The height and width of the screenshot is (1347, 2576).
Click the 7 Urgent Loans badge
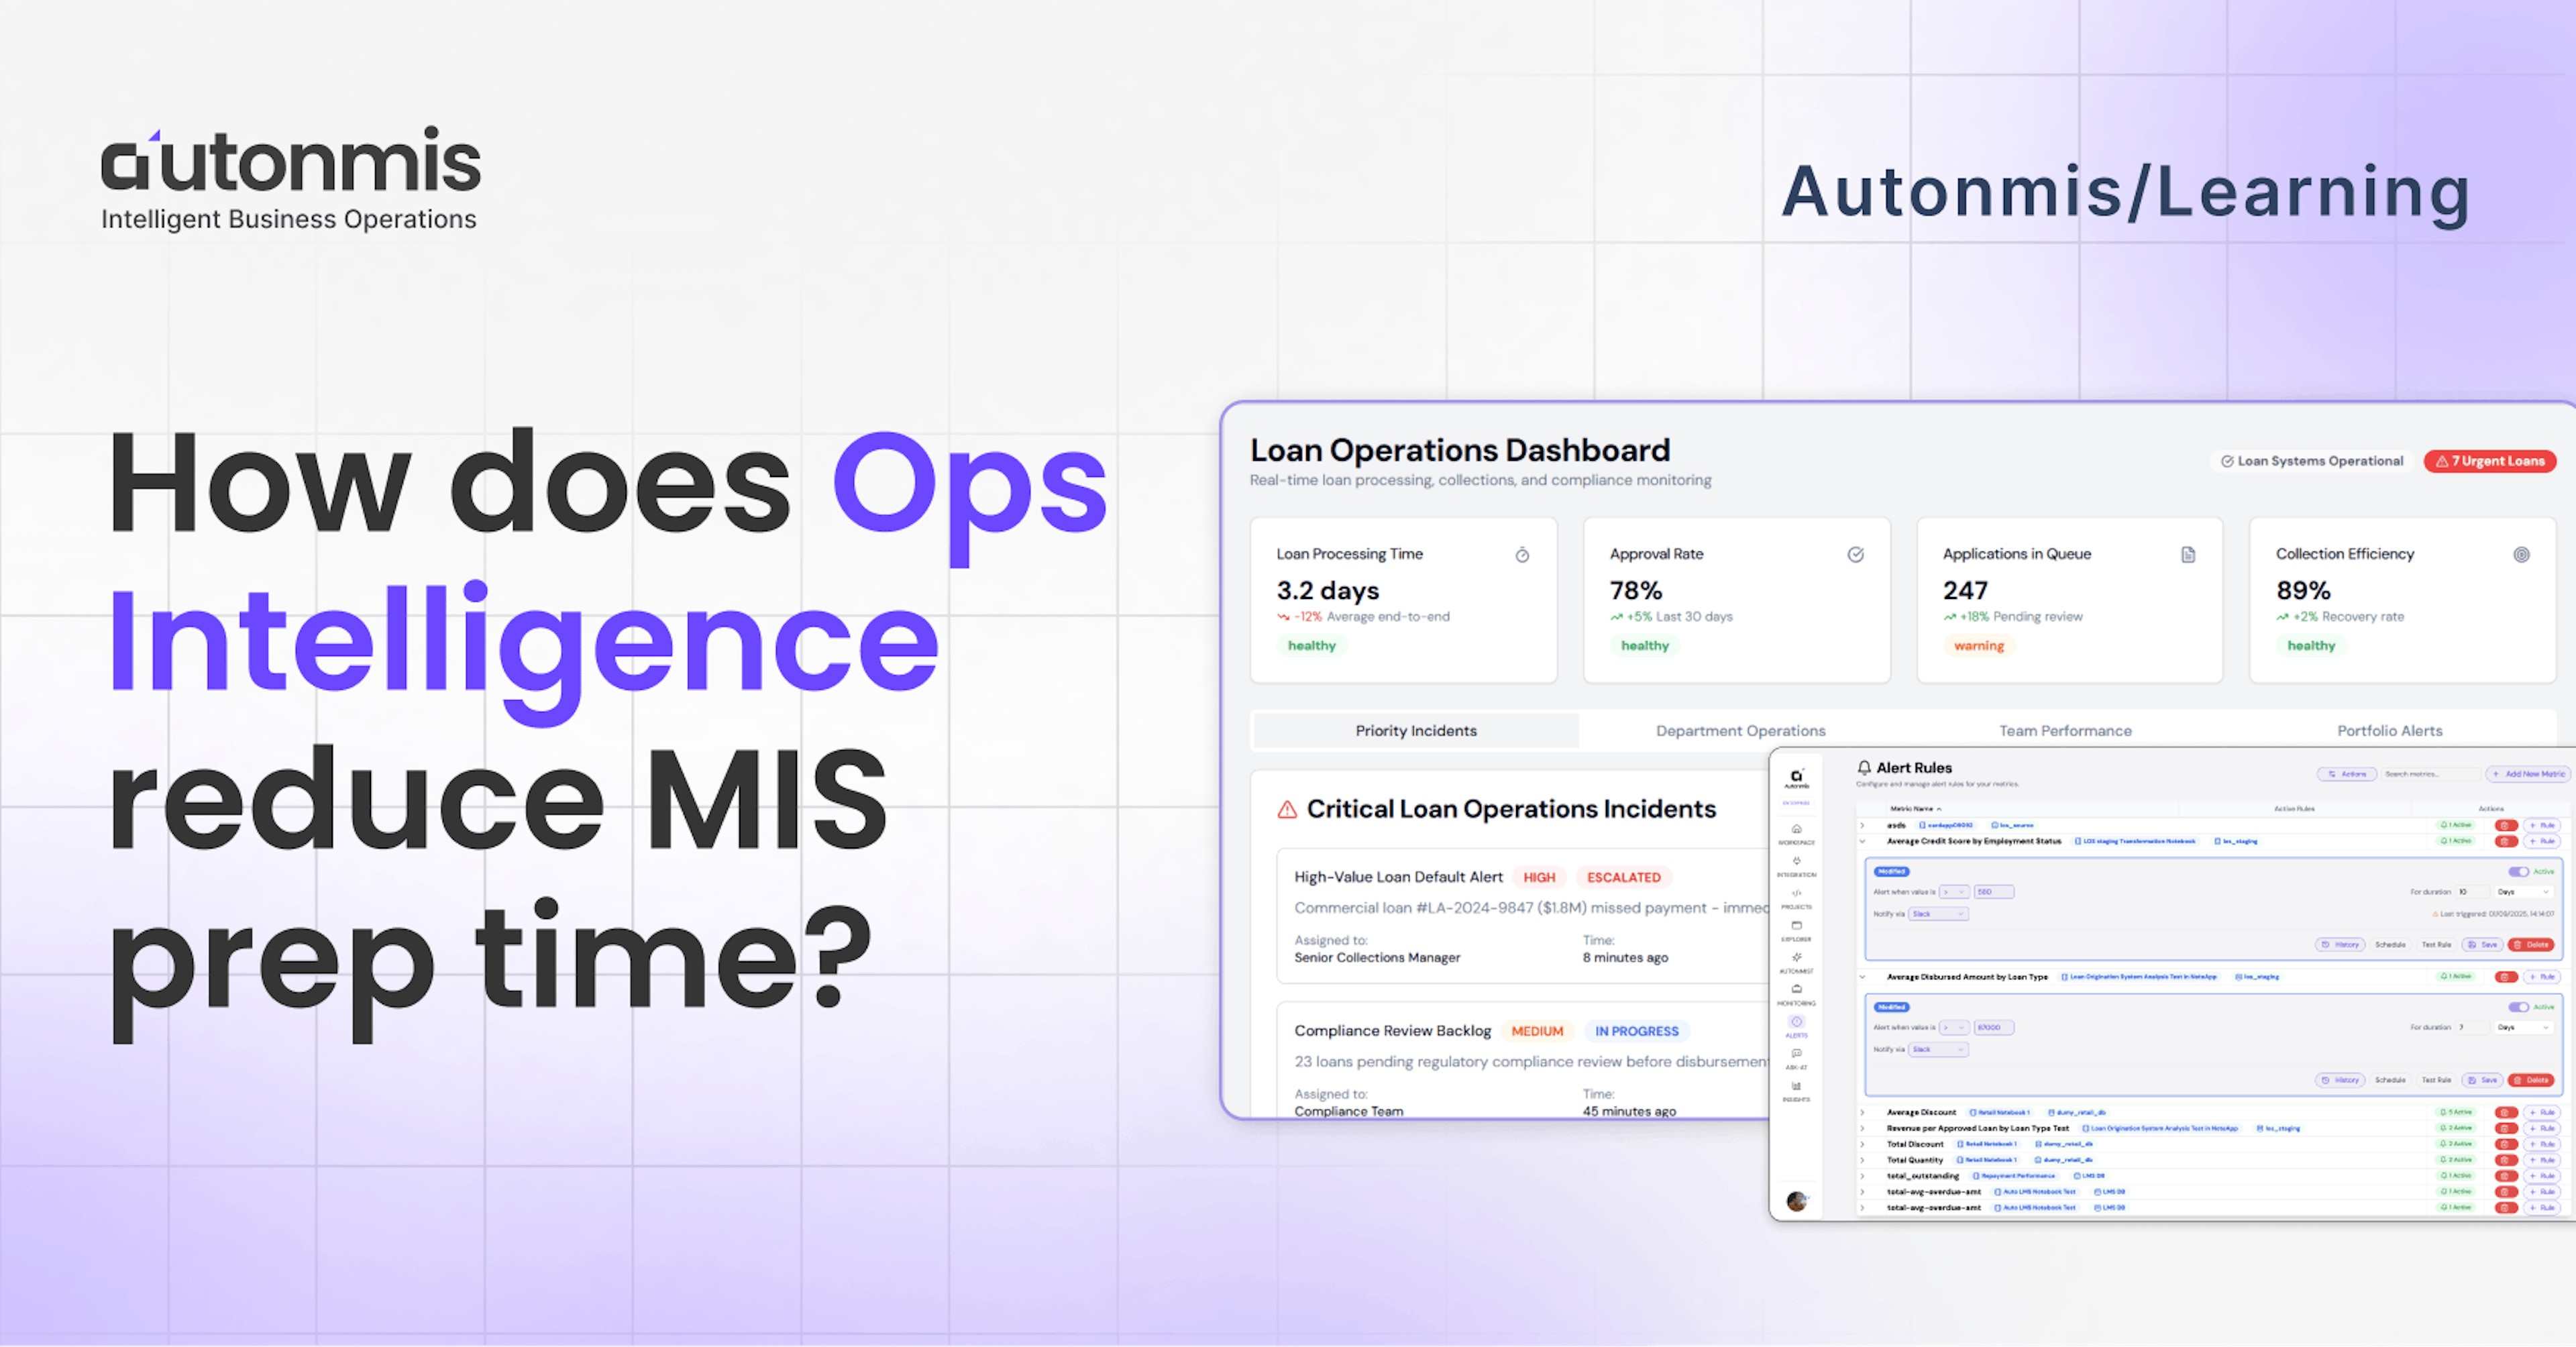[x=2489, y=461]
